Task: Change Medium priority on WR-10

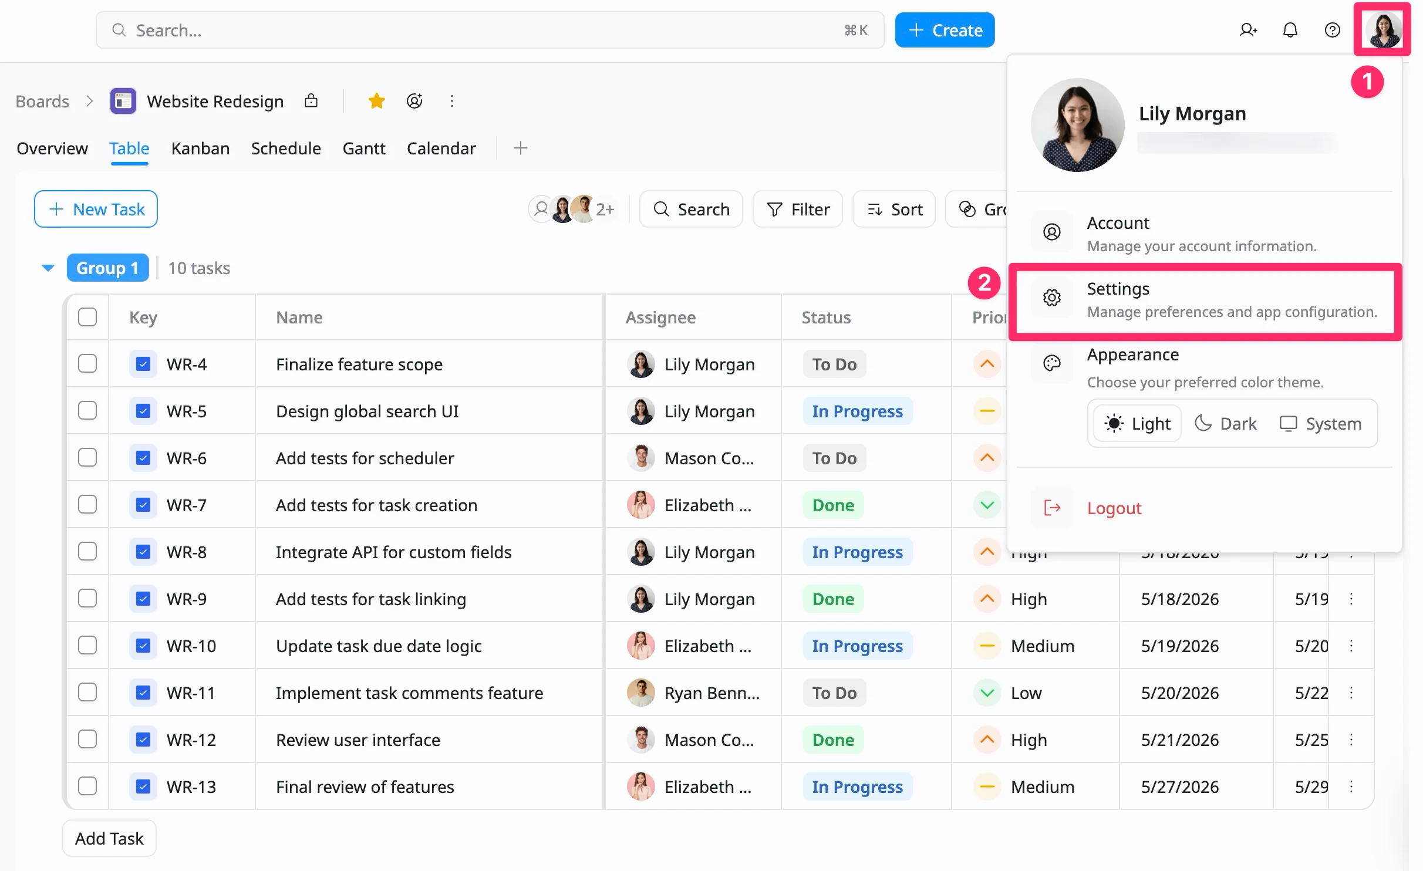Action: [1024, 646]
